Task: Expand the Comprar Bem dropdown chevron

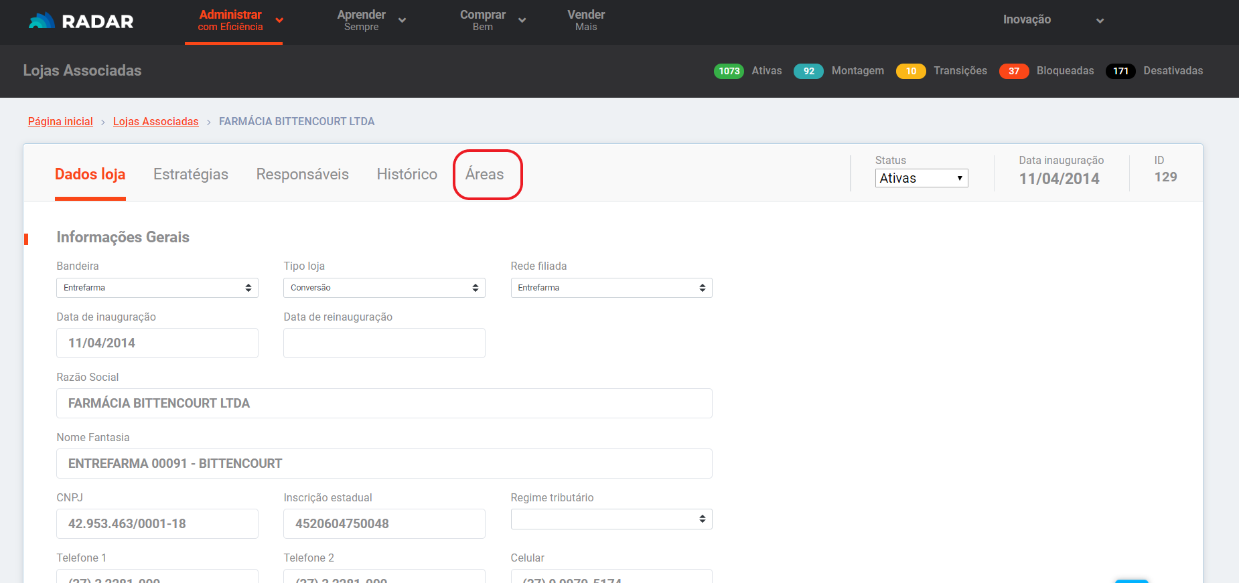Action: pos(522,21)
